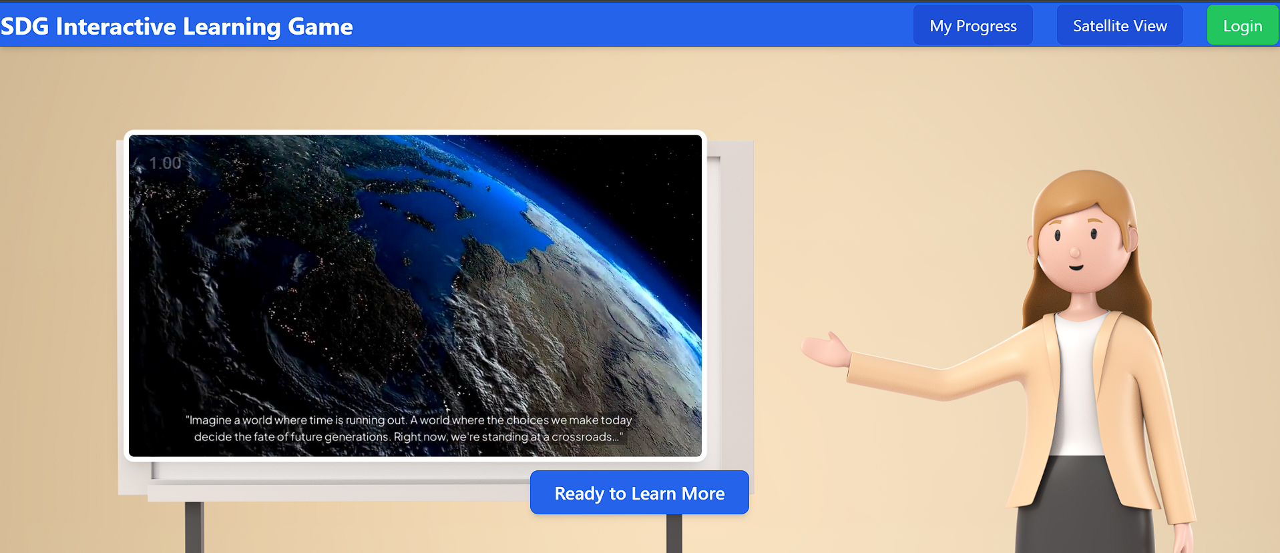Screen dimensions: 1280x553
Task: Click the green Login button
Action: tap(1243, 25)
